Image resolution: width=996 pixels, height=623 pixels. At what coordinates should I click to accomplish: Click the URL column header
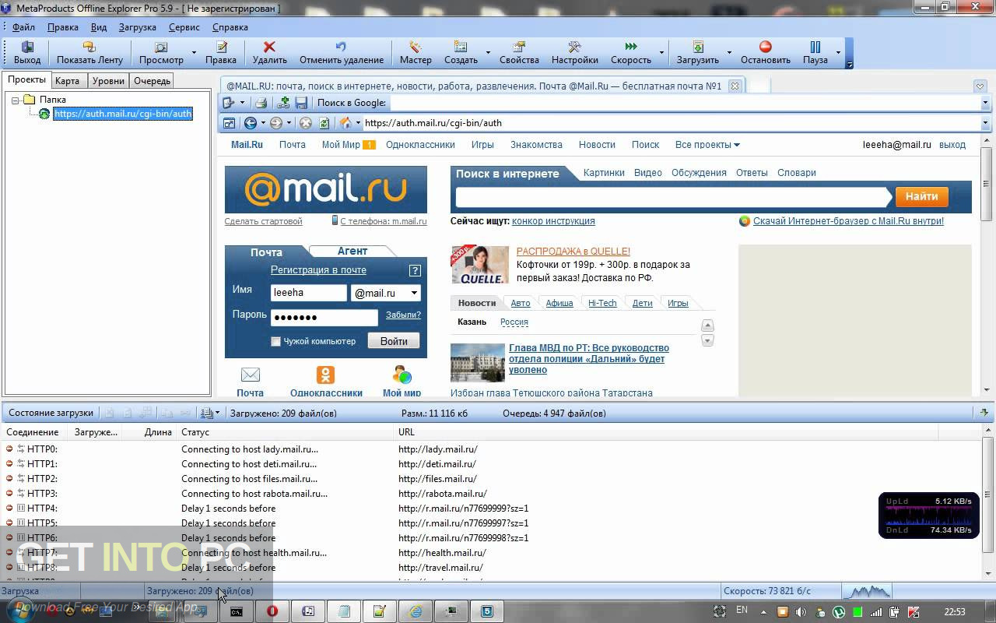406,432
